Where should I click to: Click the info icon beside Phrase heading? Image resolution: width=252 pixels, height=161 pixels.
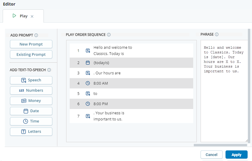217,35
